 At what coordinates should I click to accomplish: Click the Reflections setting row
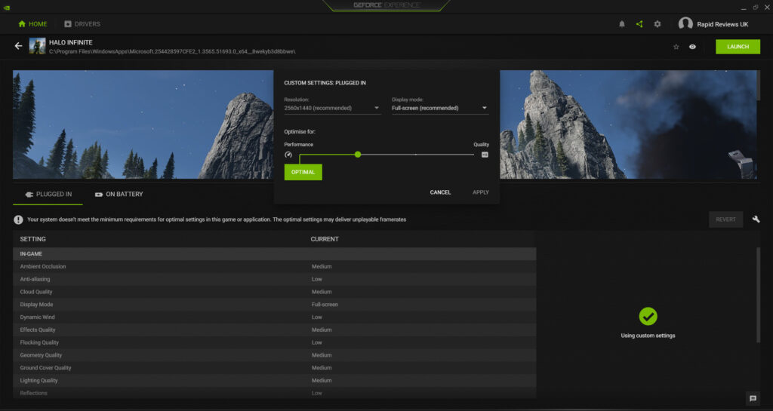coord(275,394)
